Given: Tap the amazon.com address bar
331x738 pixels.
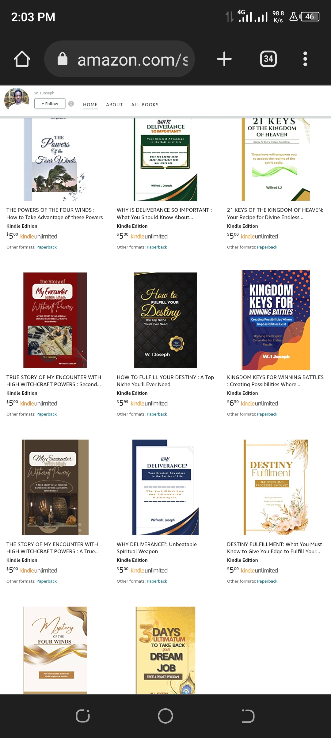Looking at the screenshot, I should click(x=120, y=59).
